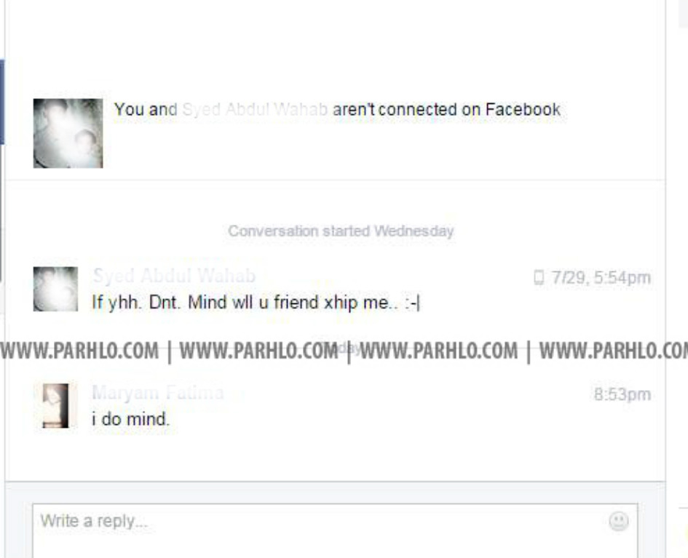Click the last WWW.PARHLO.COM watermark text
688x558 pixels.
pyautogui.click(x=614, y=351)
